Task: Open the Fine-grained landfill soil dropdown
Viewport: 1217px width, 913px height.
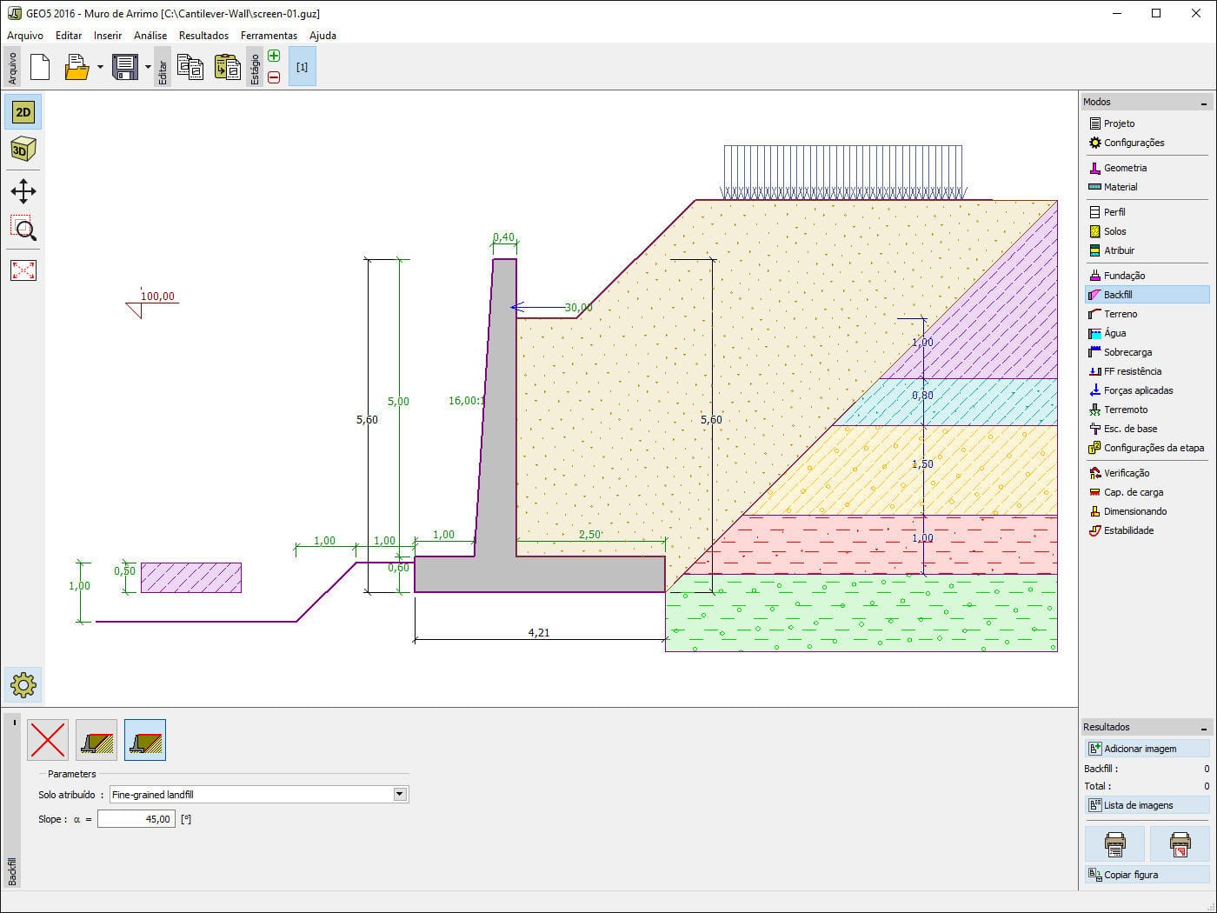Action: click(399, 794)
